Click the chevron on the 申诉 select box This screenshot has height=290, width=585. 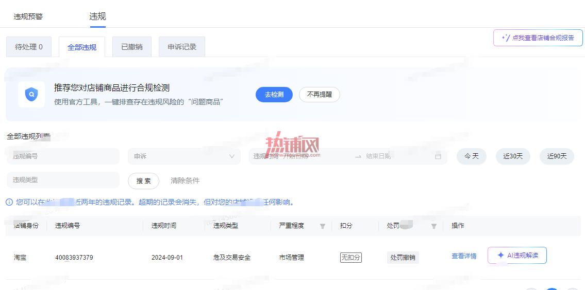[x=232, y=156]
